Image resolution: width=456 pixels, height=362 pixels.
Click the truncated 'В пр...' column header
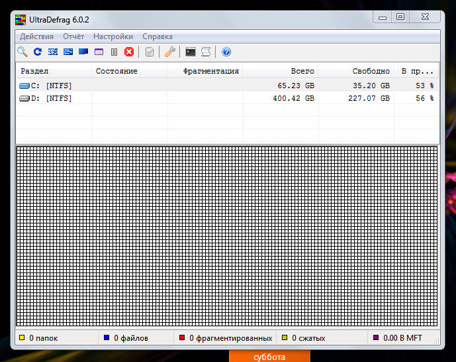416,71
